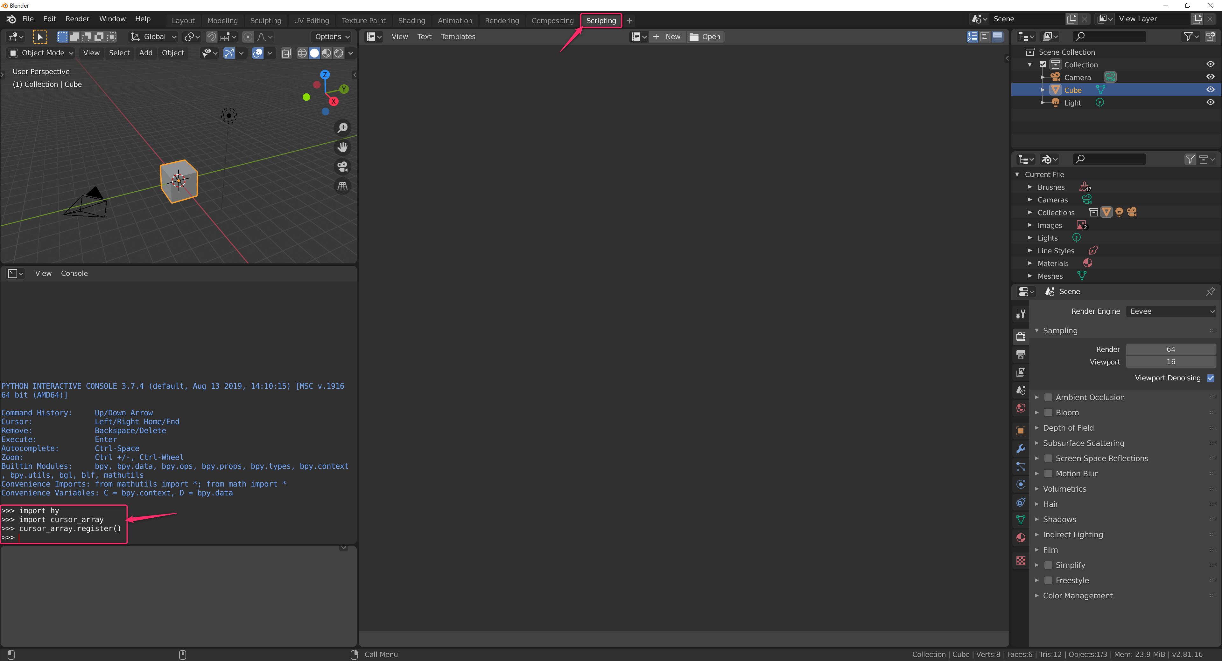1222x661 pixels.
Task: Click the viewport zoom magnifier icon
Action: [342, 128]
